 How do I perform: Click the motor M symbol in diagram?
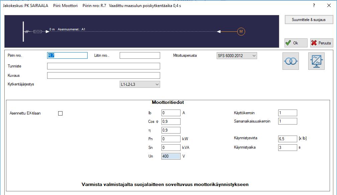[x=241, y=32]
